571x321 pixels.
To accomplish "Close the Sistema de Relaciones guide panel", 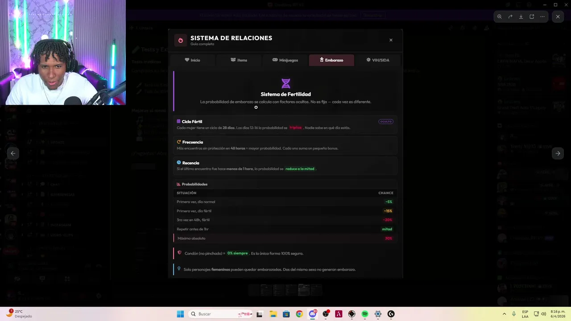I will coord(391,40).
